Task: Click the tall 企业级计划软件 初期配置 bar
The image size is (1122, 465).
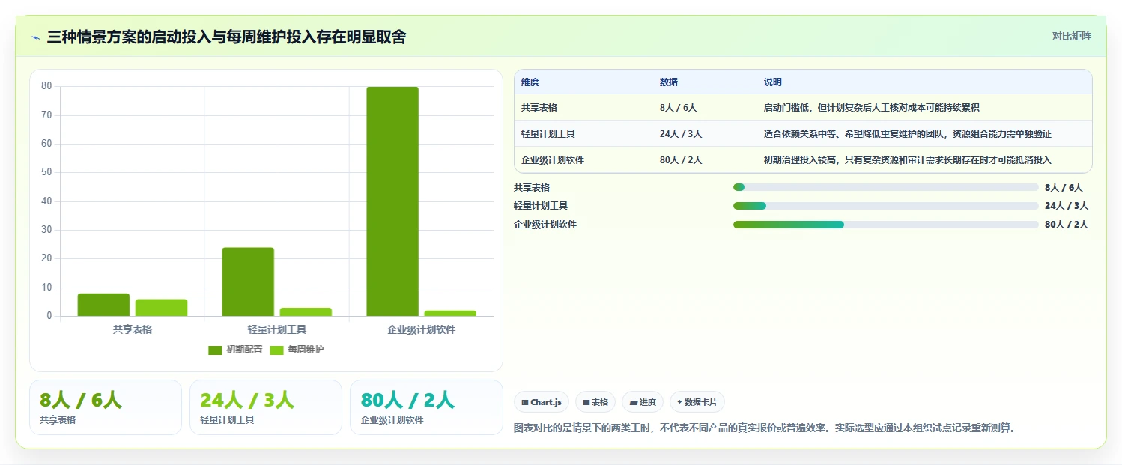Action: 392,201
